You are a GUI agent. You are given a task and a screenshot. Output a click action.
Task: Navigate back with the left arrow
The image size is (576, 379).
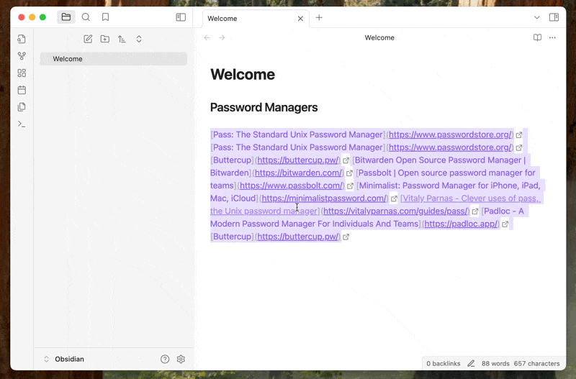[x=207, y=37]
